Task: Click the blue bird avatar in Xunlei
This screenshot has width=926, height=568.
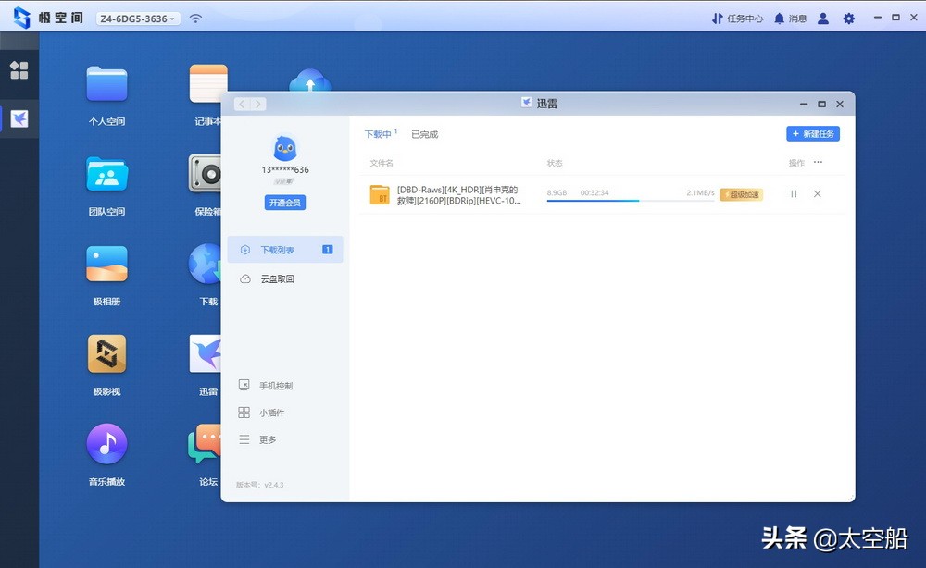Action: [285, 148]
